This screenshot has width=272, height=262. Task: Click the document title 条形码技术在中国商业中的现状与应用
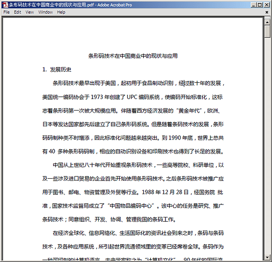(133, 56)
